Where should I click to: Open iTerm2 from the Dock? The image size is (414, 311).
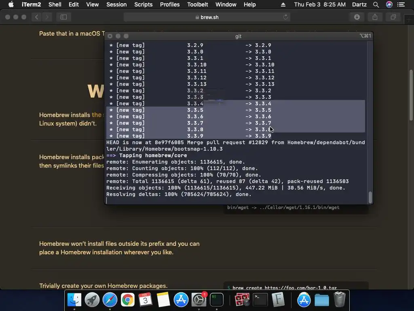[x=217, y=300]
